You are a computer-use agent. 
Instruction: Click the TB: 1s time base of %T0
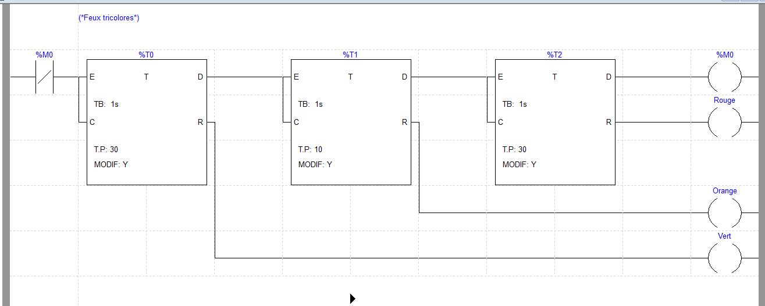click(x=106, y=105)
